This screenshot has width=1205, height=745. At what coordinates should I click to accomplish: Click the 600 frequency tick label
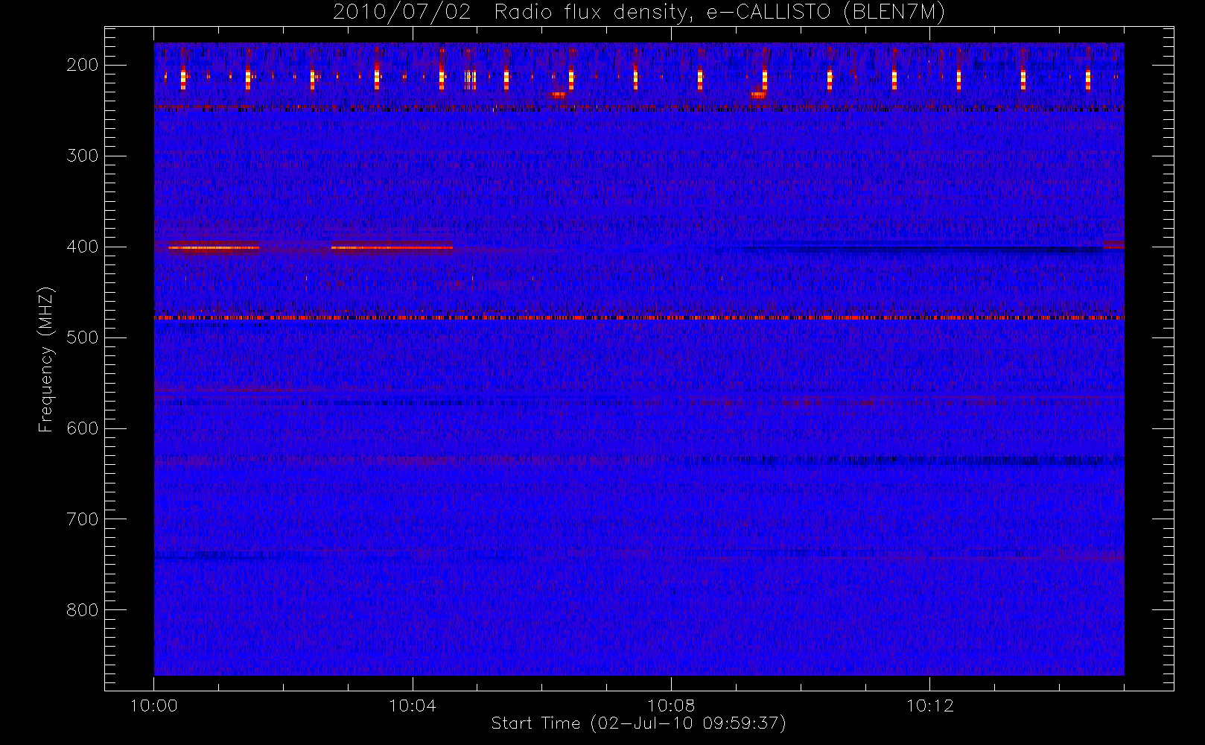(83, 428)
